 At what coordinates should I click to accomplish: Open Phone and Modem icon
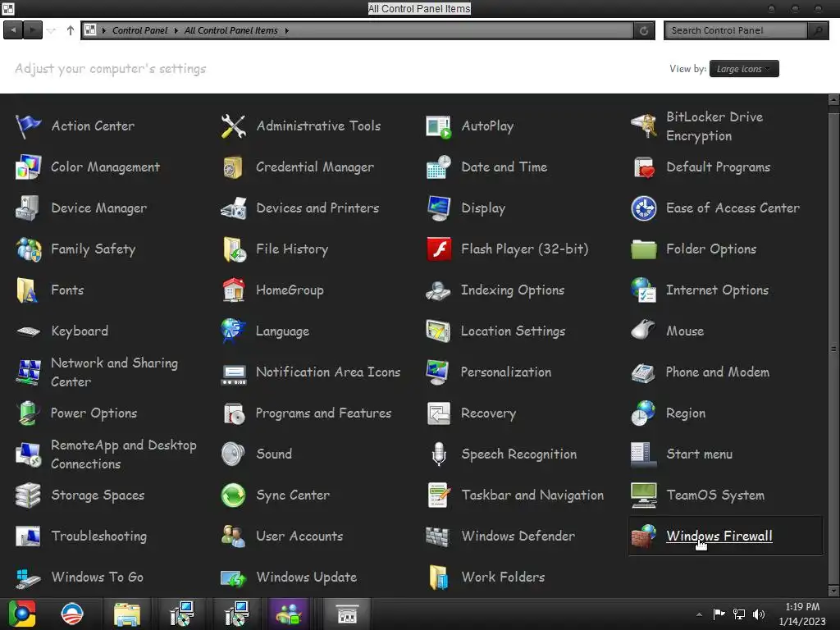click(x=643, y=373)
